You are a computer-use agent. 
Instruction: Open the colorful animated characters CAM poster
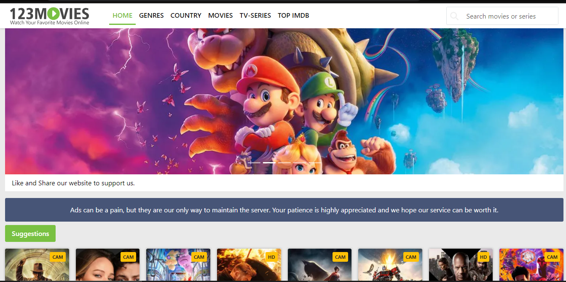[178, 265]
